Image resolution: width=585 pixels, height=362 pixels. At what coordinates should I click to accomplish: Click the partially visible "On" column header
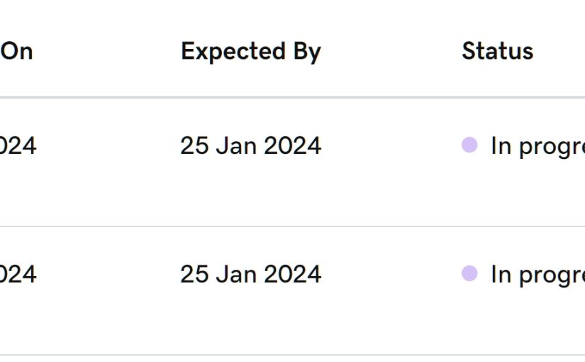click(x=17, y=51)
